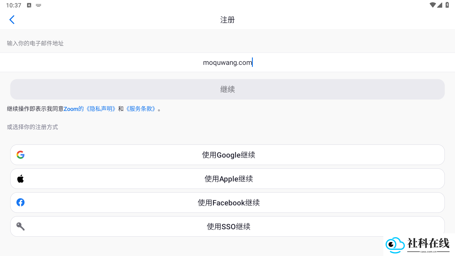The image size is (455, 256).
Task: Continue with Facebook sign-up (使用Facebook继续)
Action: pos(227,203)
